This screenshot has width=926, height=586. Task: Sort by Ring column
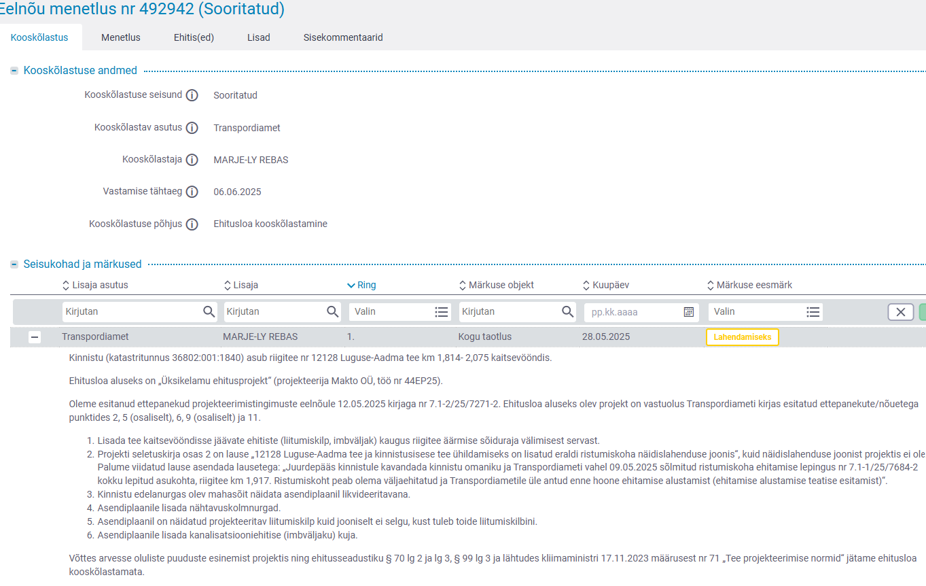tap(361, 285)
